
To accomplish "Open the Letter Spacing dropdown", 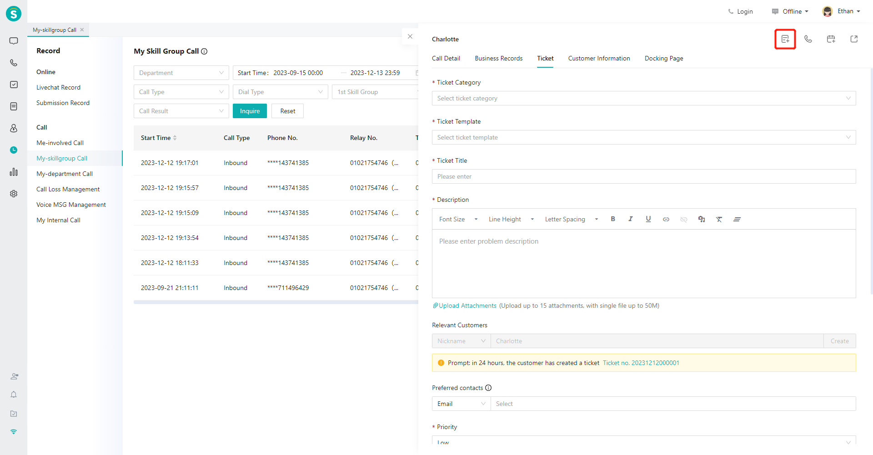I will tap(571, 219).
